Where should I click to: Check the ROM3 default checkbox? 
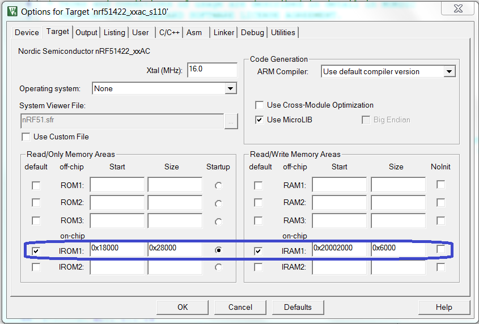(x=36, y=220)
